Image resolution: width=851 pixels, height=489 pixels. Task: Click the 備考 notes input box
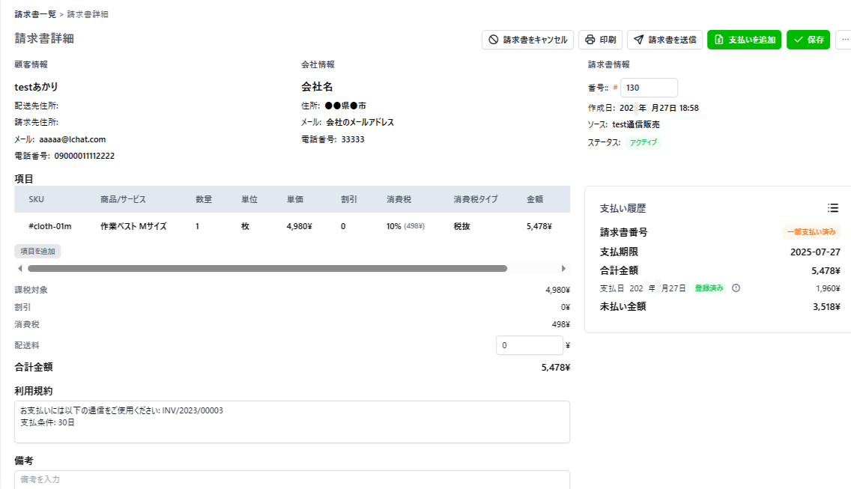[x=292, y=479]
